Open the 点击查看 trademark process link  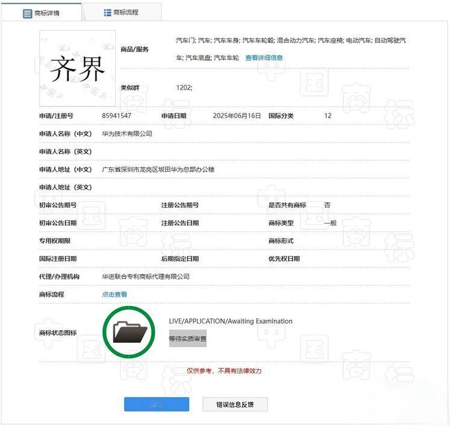(114, 295)
